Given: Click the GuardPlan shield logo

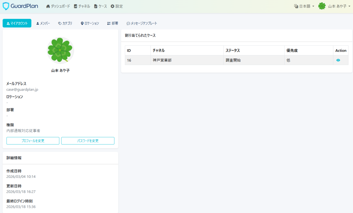Looking at the screenshot, I should [x=7, y=6].
